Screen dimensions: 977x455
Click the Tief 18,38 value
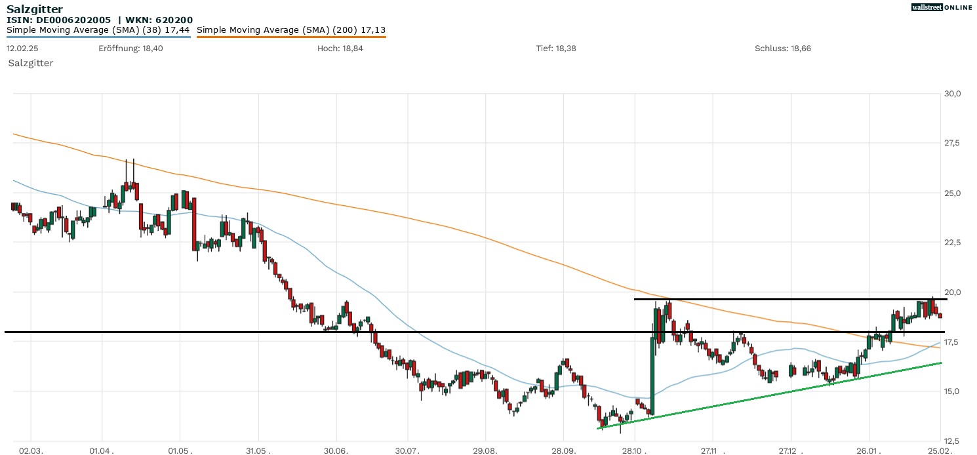[556, 49]
